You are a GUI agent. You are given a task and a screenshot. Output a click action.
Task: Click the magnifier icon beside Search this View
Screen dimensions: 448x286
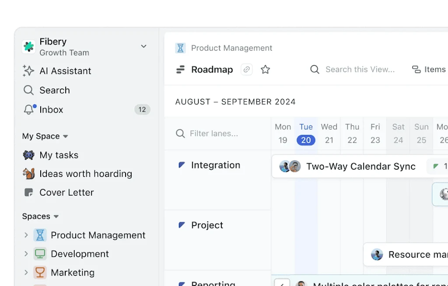point(315,69)
